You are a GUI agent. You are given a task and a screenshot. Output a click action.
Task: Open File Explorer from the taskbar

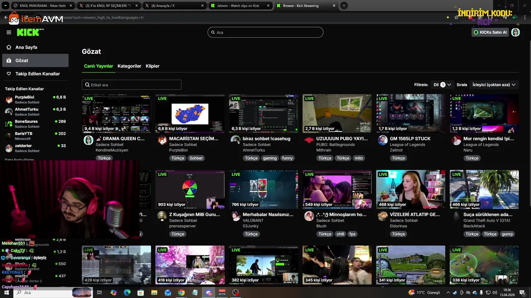pyautogui.click(x=154, y=293)
